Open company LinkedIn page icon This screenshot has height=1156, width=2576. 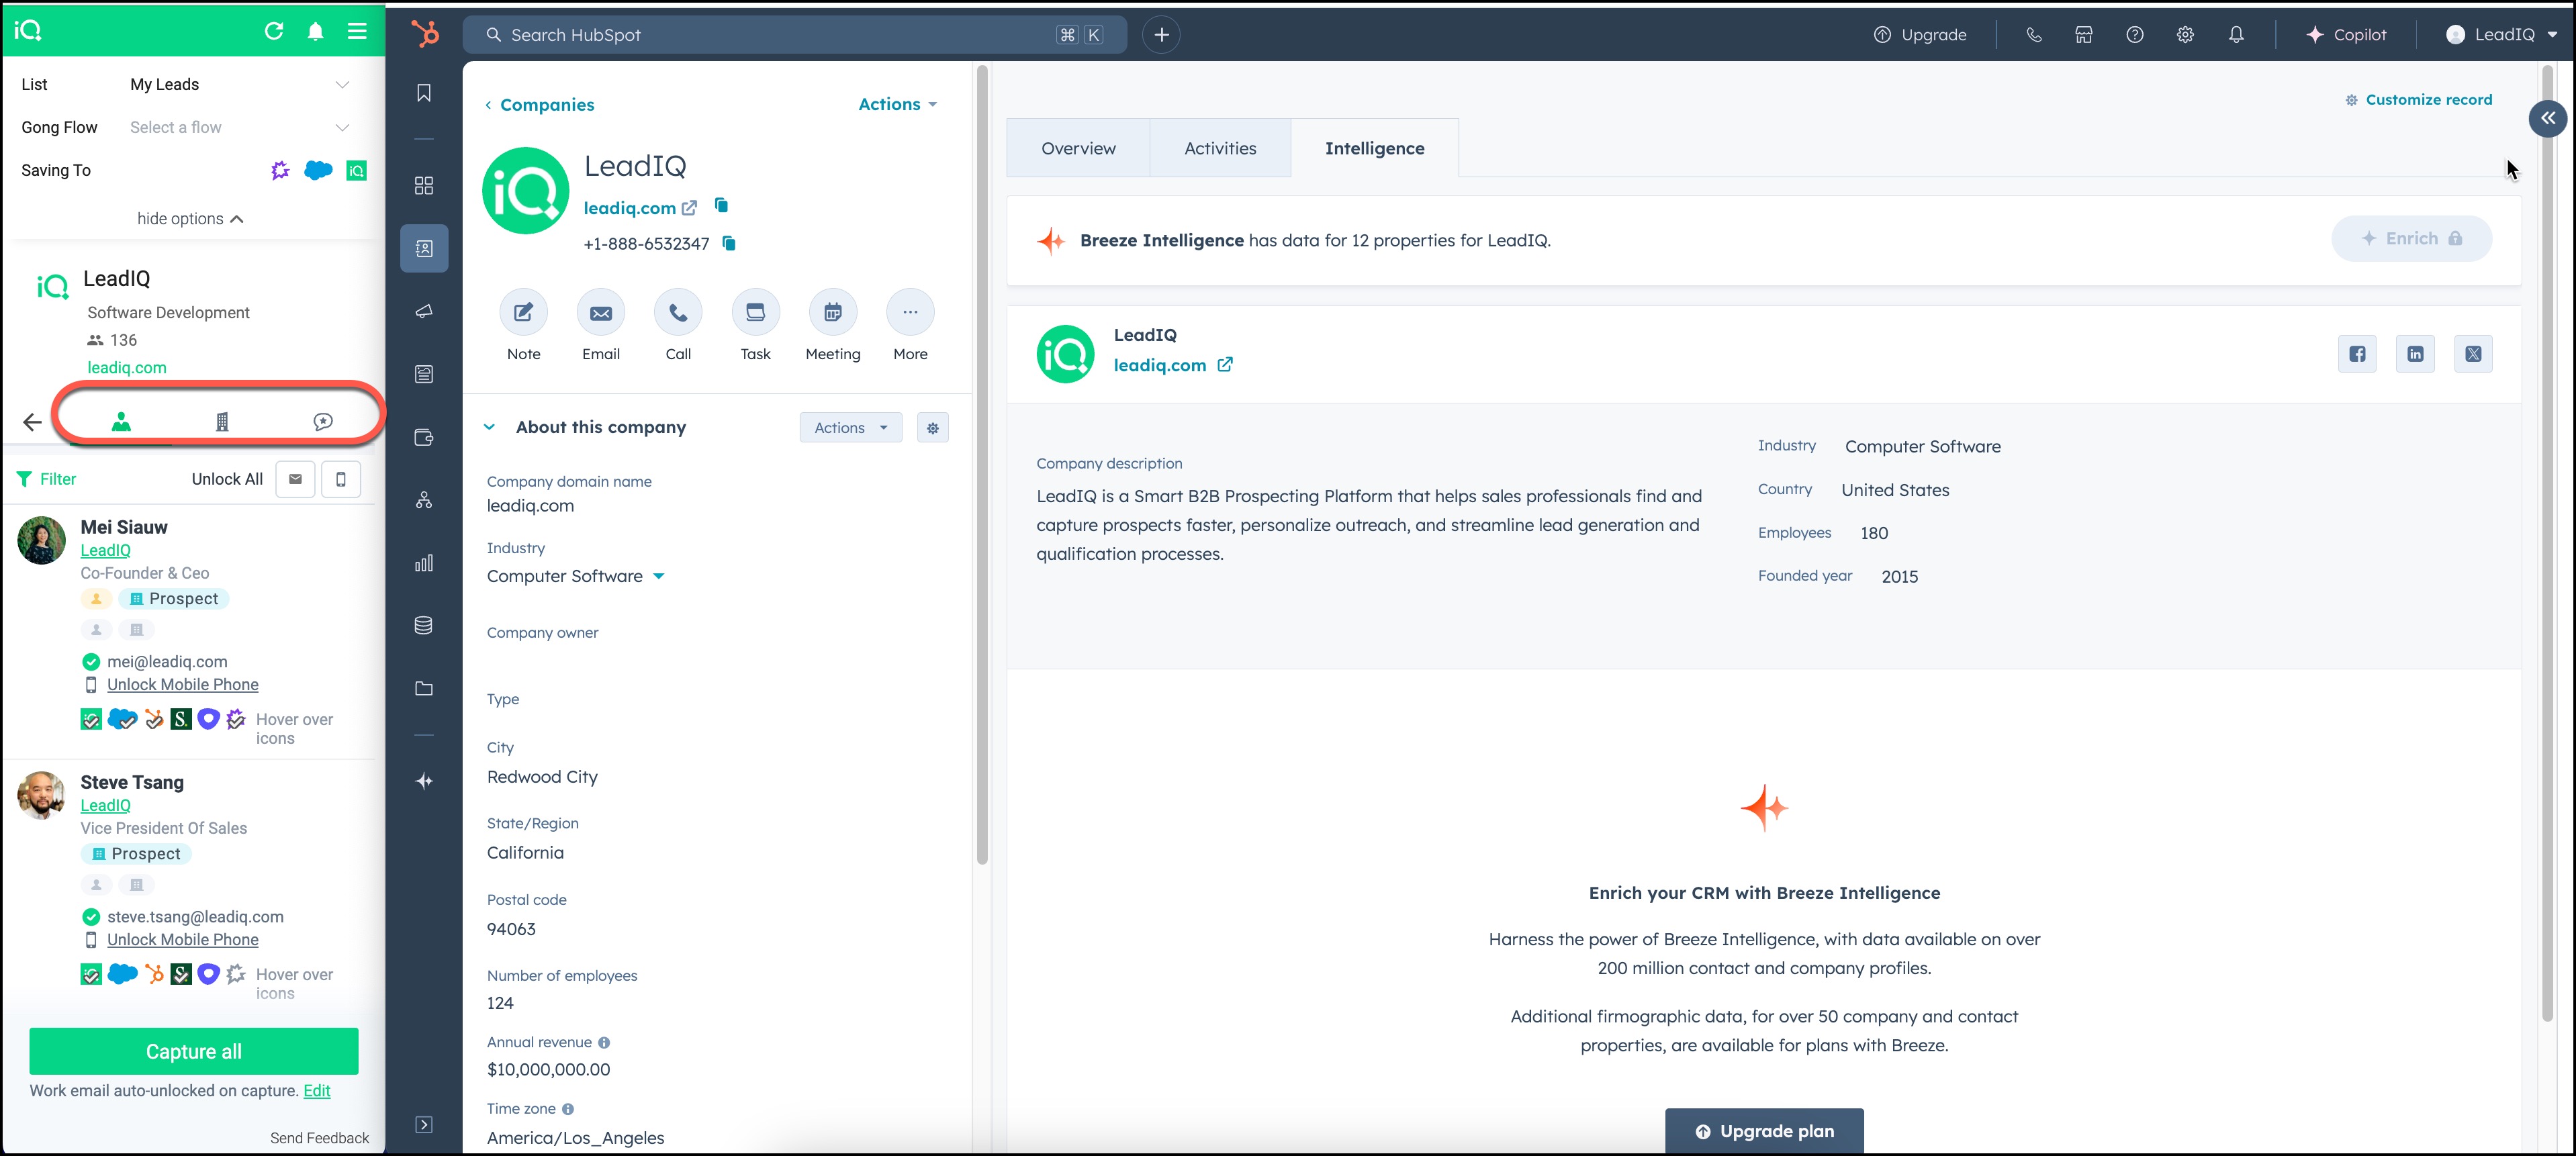coord(2415,354)
